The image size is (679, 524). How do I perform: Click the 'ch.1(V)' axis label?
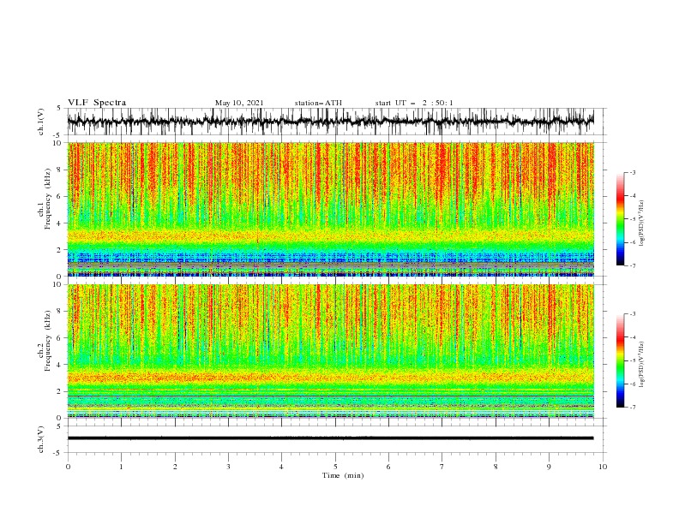[x=41, y=122]
